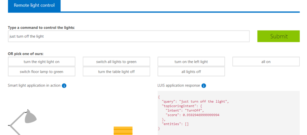Choose "turn on the left light" option
The width and height of the screenshot is (307, 135).
tap(191, 62)
